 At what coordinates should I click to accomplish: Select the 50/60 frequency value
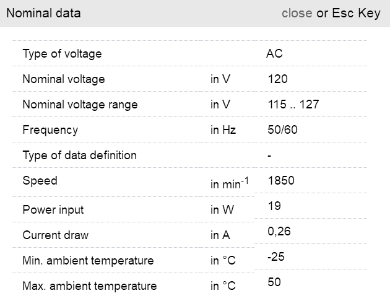pyautogui.click(x=283, y=130)
